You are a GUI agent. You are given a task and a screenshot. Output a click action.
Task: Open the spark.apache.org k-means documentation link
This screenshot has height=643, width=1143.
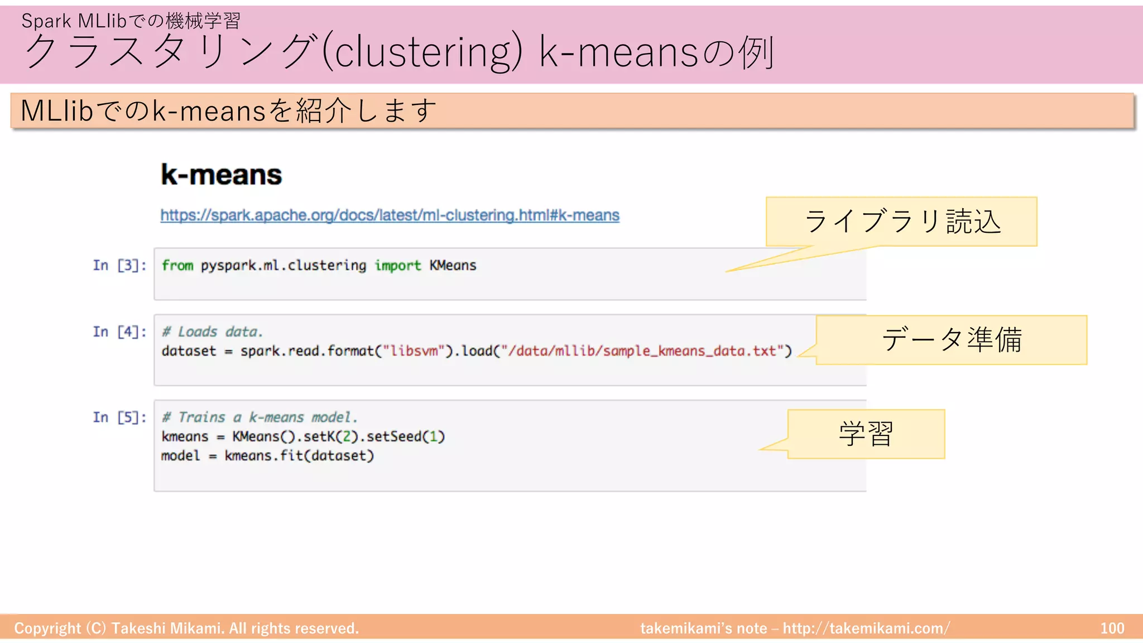click(390, 215)
